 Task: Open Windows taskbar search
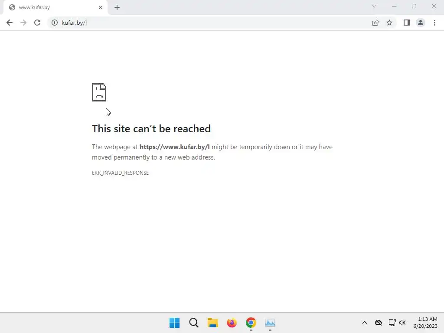click(x=194, y=323)
